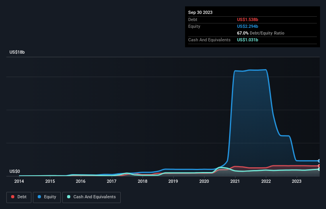
Task: Click the US$1.538b debt value
Action: point(247,19)
